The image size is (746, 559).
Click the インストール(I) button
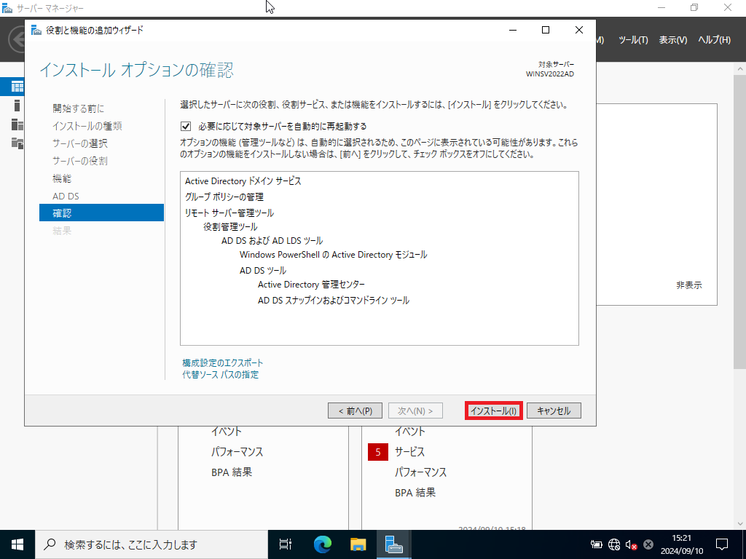(493, 411)
